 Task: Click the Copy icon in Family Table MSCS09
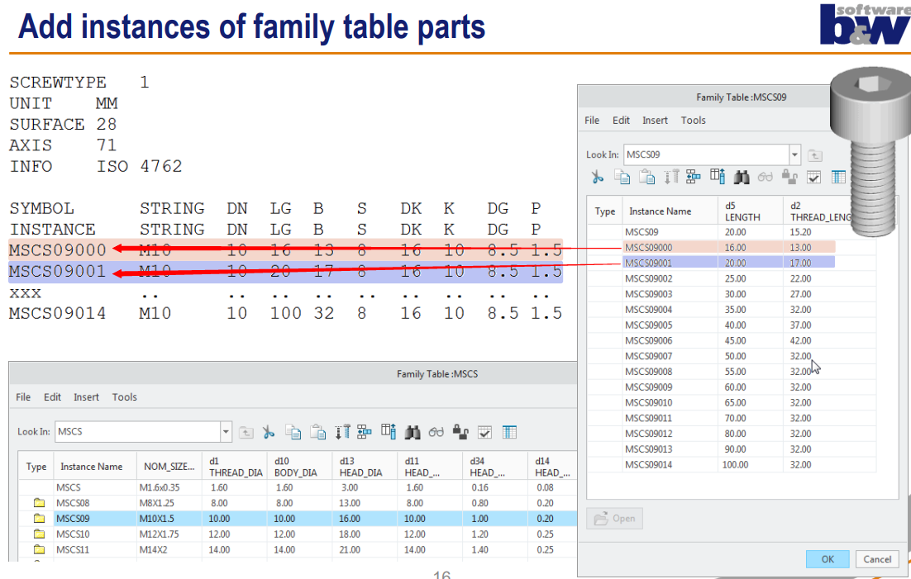pos(620,176)
